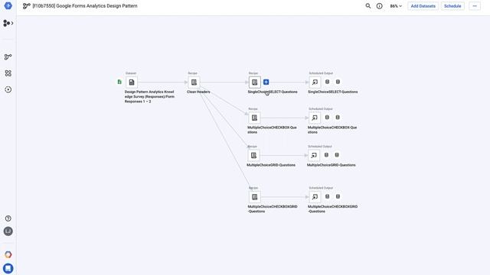The image size is (490, 275).
Task: Open the chat support icon
Action: tap(8, 268)
